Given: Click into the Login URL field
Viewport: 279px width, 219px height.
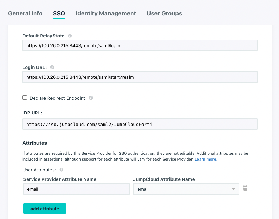Looking at the screenshot, I should pos(140,77).
